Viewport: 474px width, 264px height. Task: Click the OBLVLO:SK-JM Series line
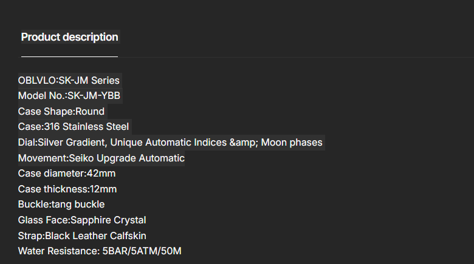(x=69, y=80)
